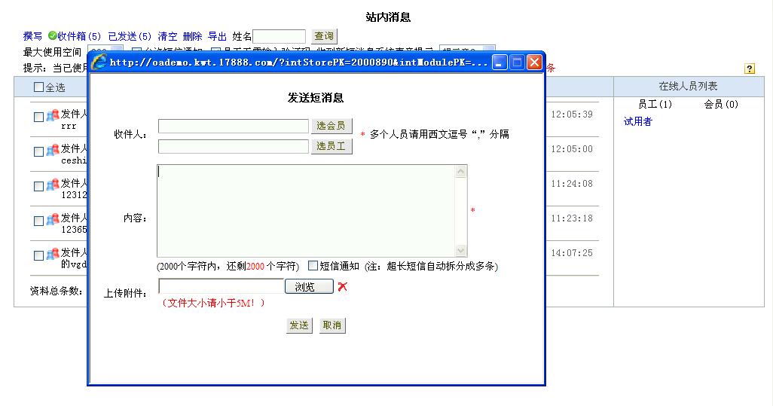
Task: Click the member recipient input field
Action: pos(234,126)
